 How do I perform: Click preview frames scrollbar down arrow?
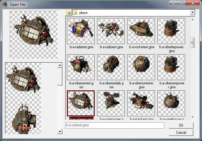60,131
